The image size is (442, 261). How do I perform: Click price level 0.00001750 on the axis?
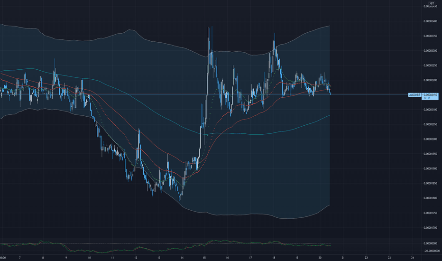click(431, 213)
